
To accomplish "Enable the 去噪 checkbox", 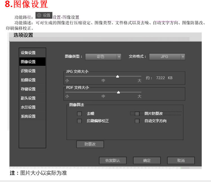I will pyautogui.click(x=79, y=114).
